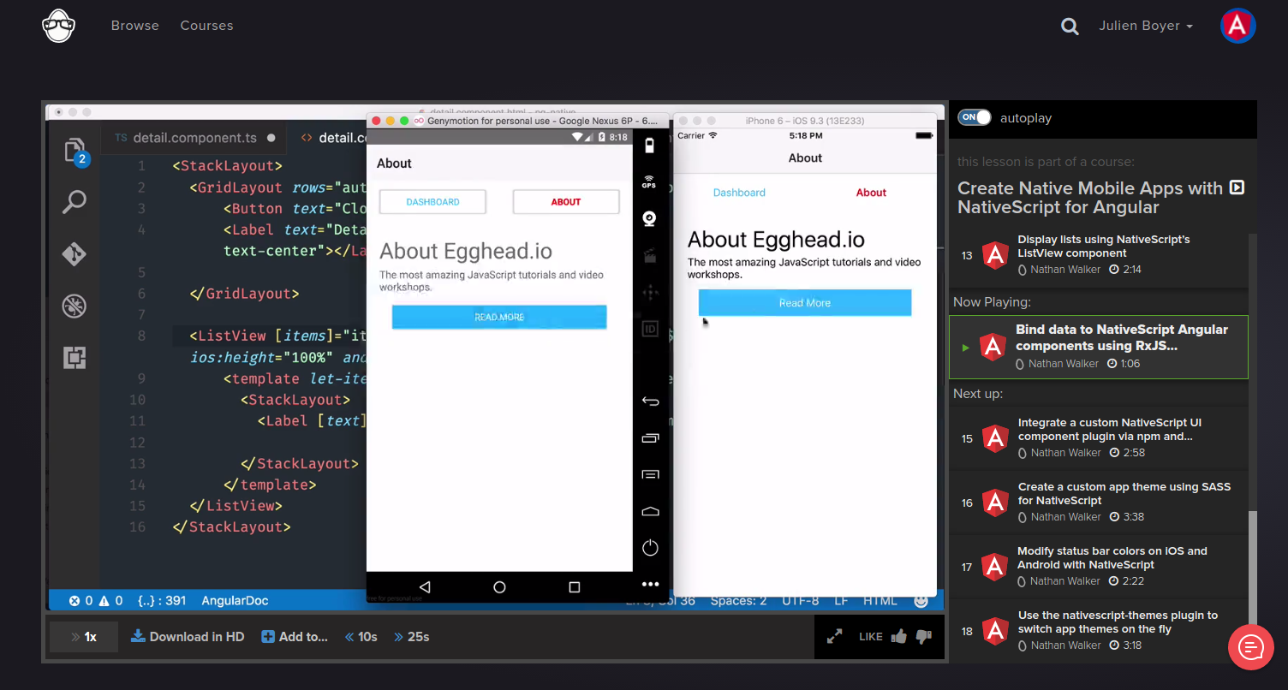Image resolution: width=1288 pixels, height=690 pixels.
Task: Click Genymotion power button icon
Action: (650, 547)
